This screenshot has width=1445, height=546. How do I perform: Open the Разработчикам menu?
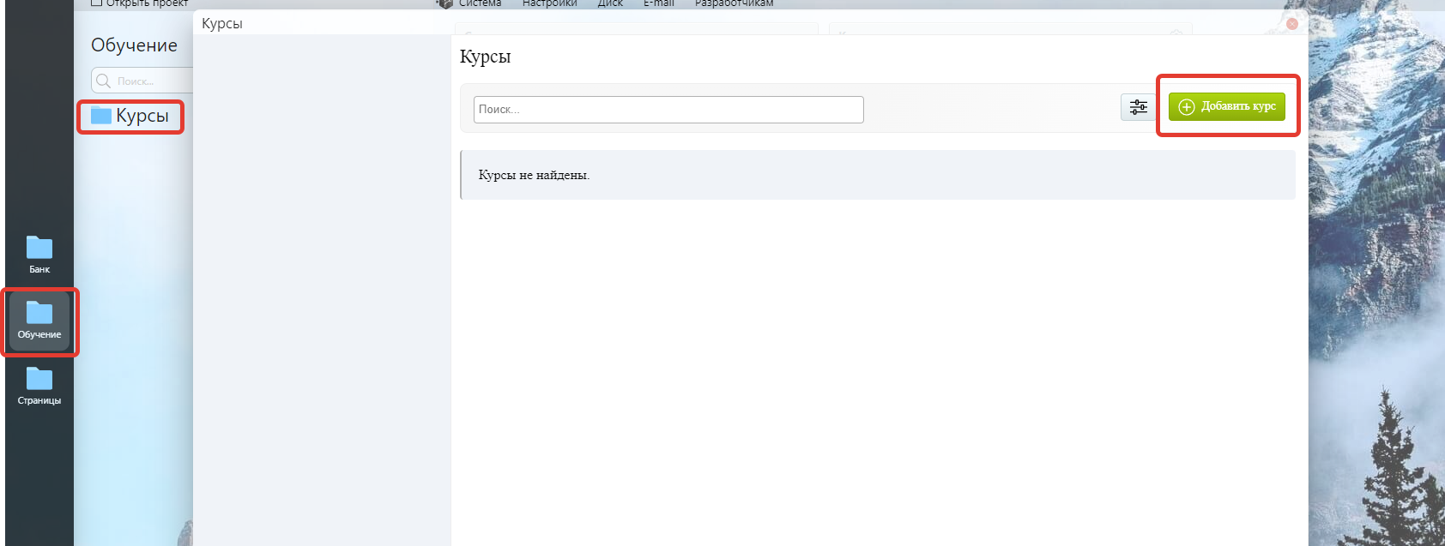[x=734, y=3]
